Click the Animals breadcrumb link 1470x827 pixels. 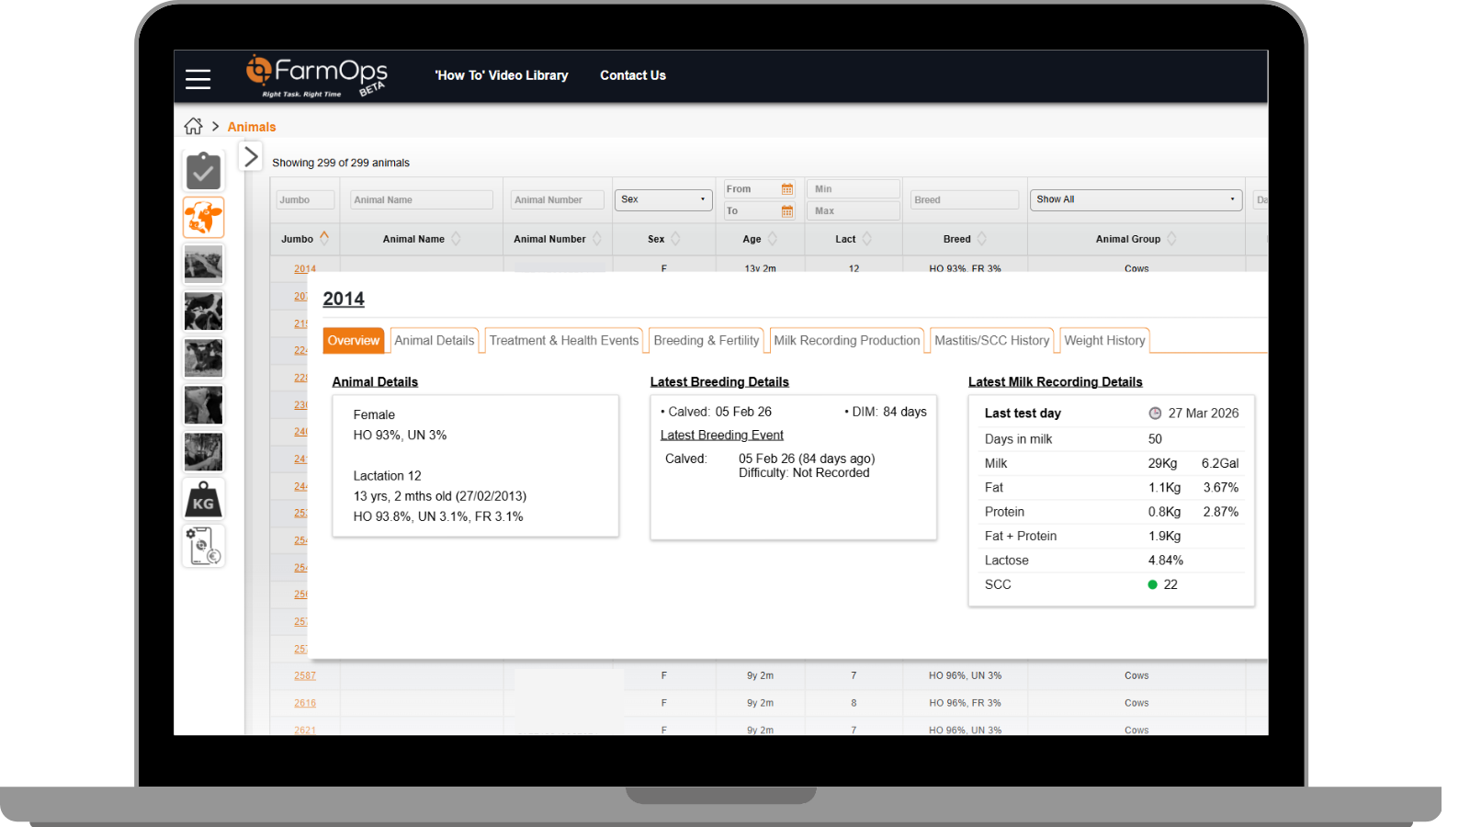coord(252,127)
